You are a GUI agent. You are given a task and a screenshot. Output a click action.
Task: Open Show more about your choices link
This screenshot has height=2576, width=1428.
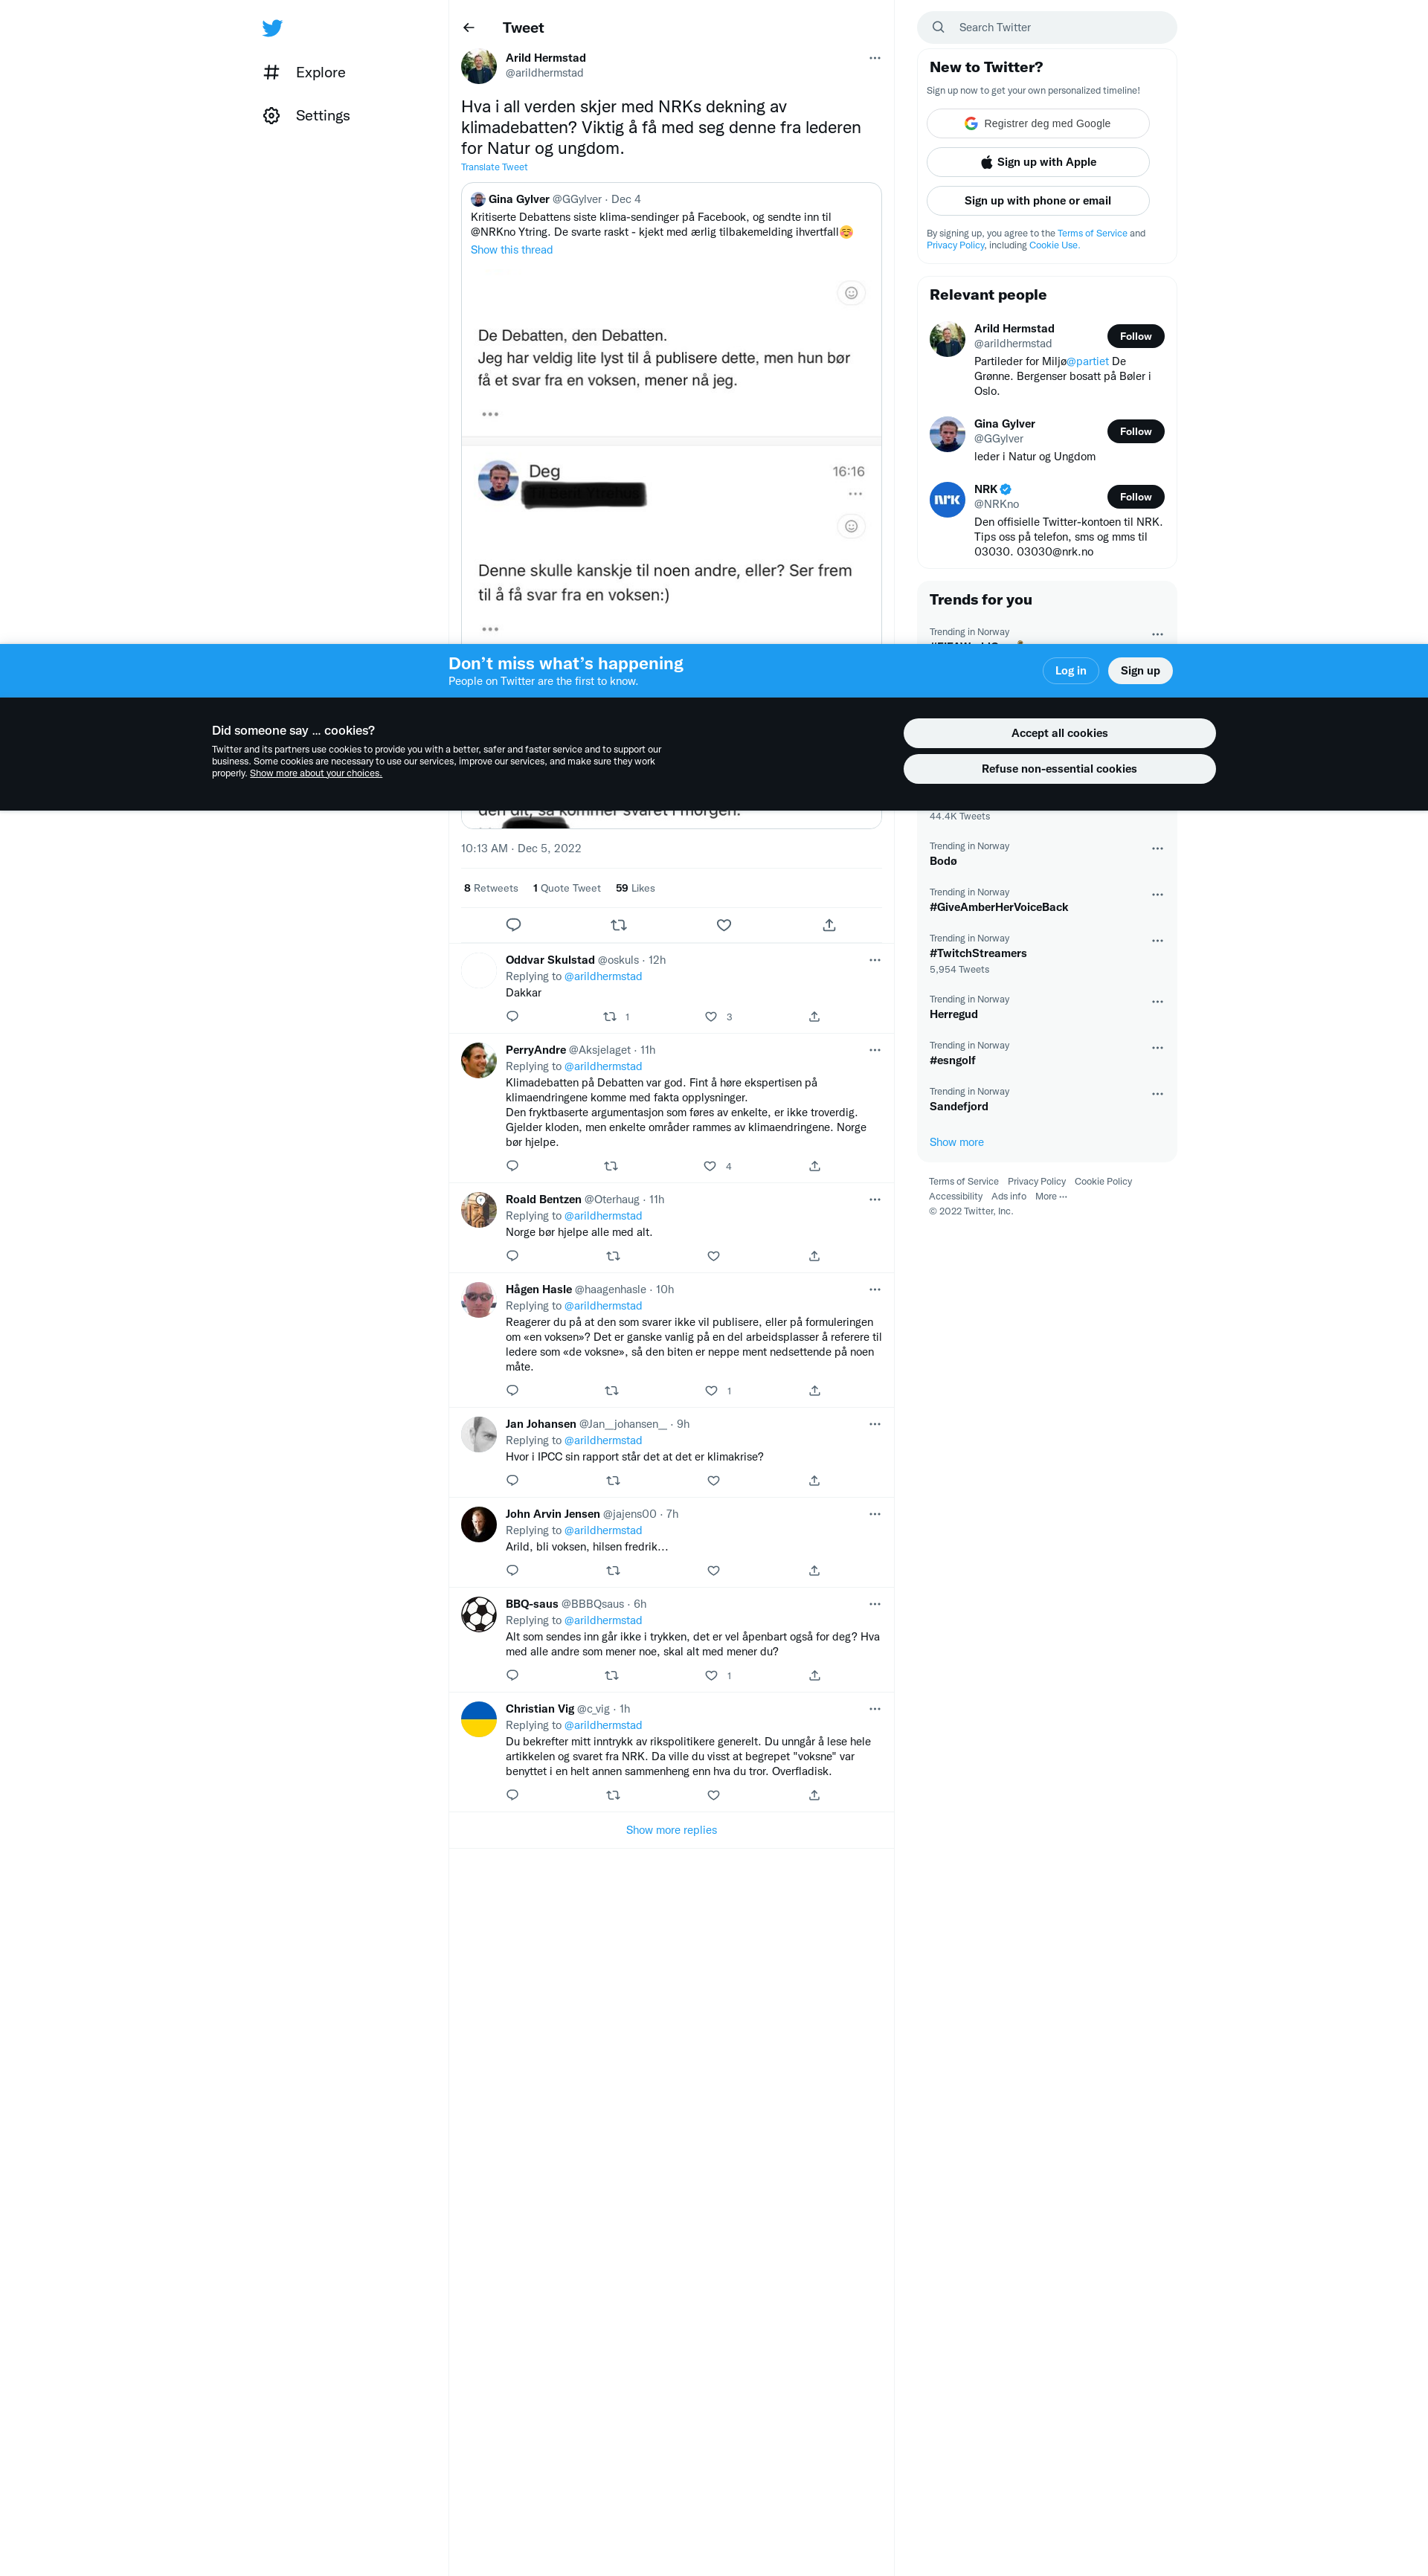point(316,773)
